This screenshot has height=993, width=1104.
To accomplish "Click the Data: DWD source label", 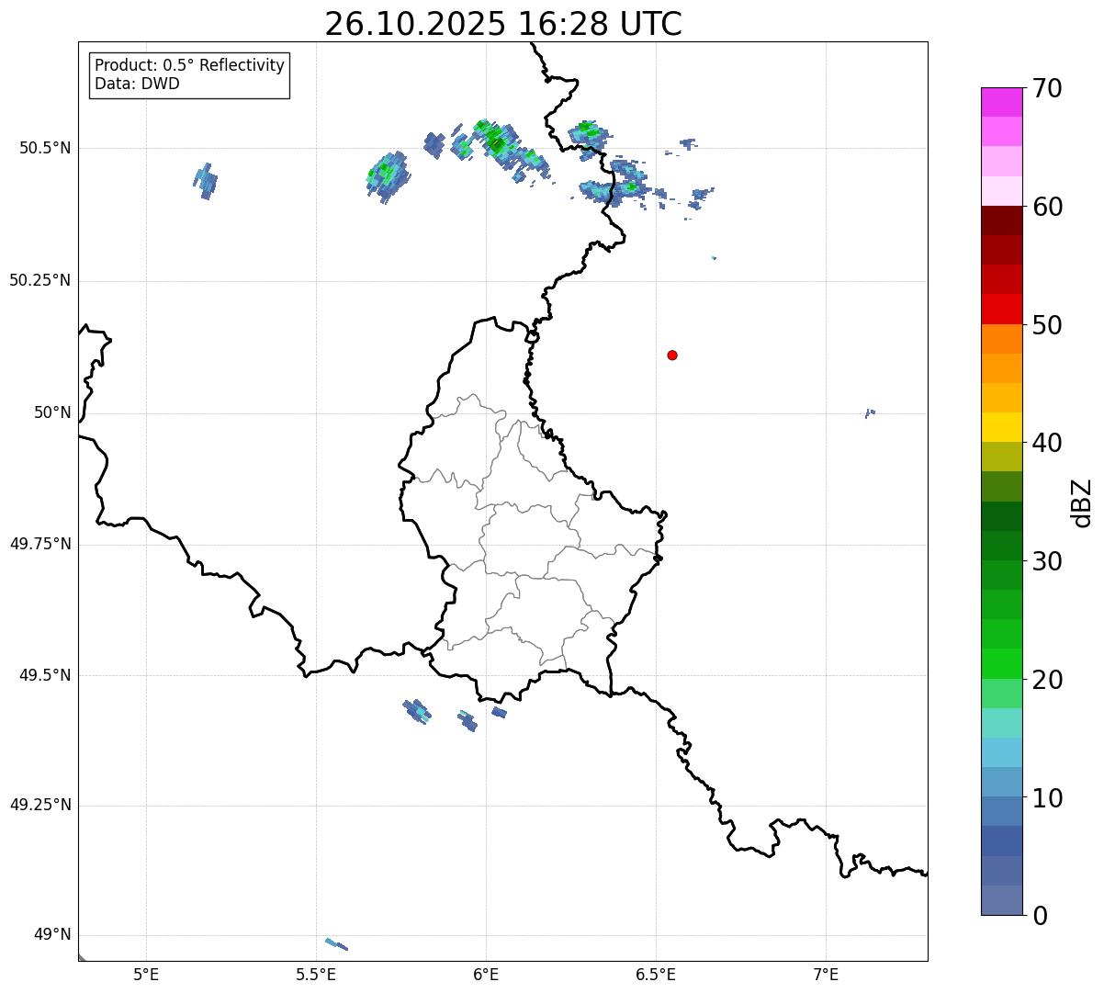I will coord(137,84).
